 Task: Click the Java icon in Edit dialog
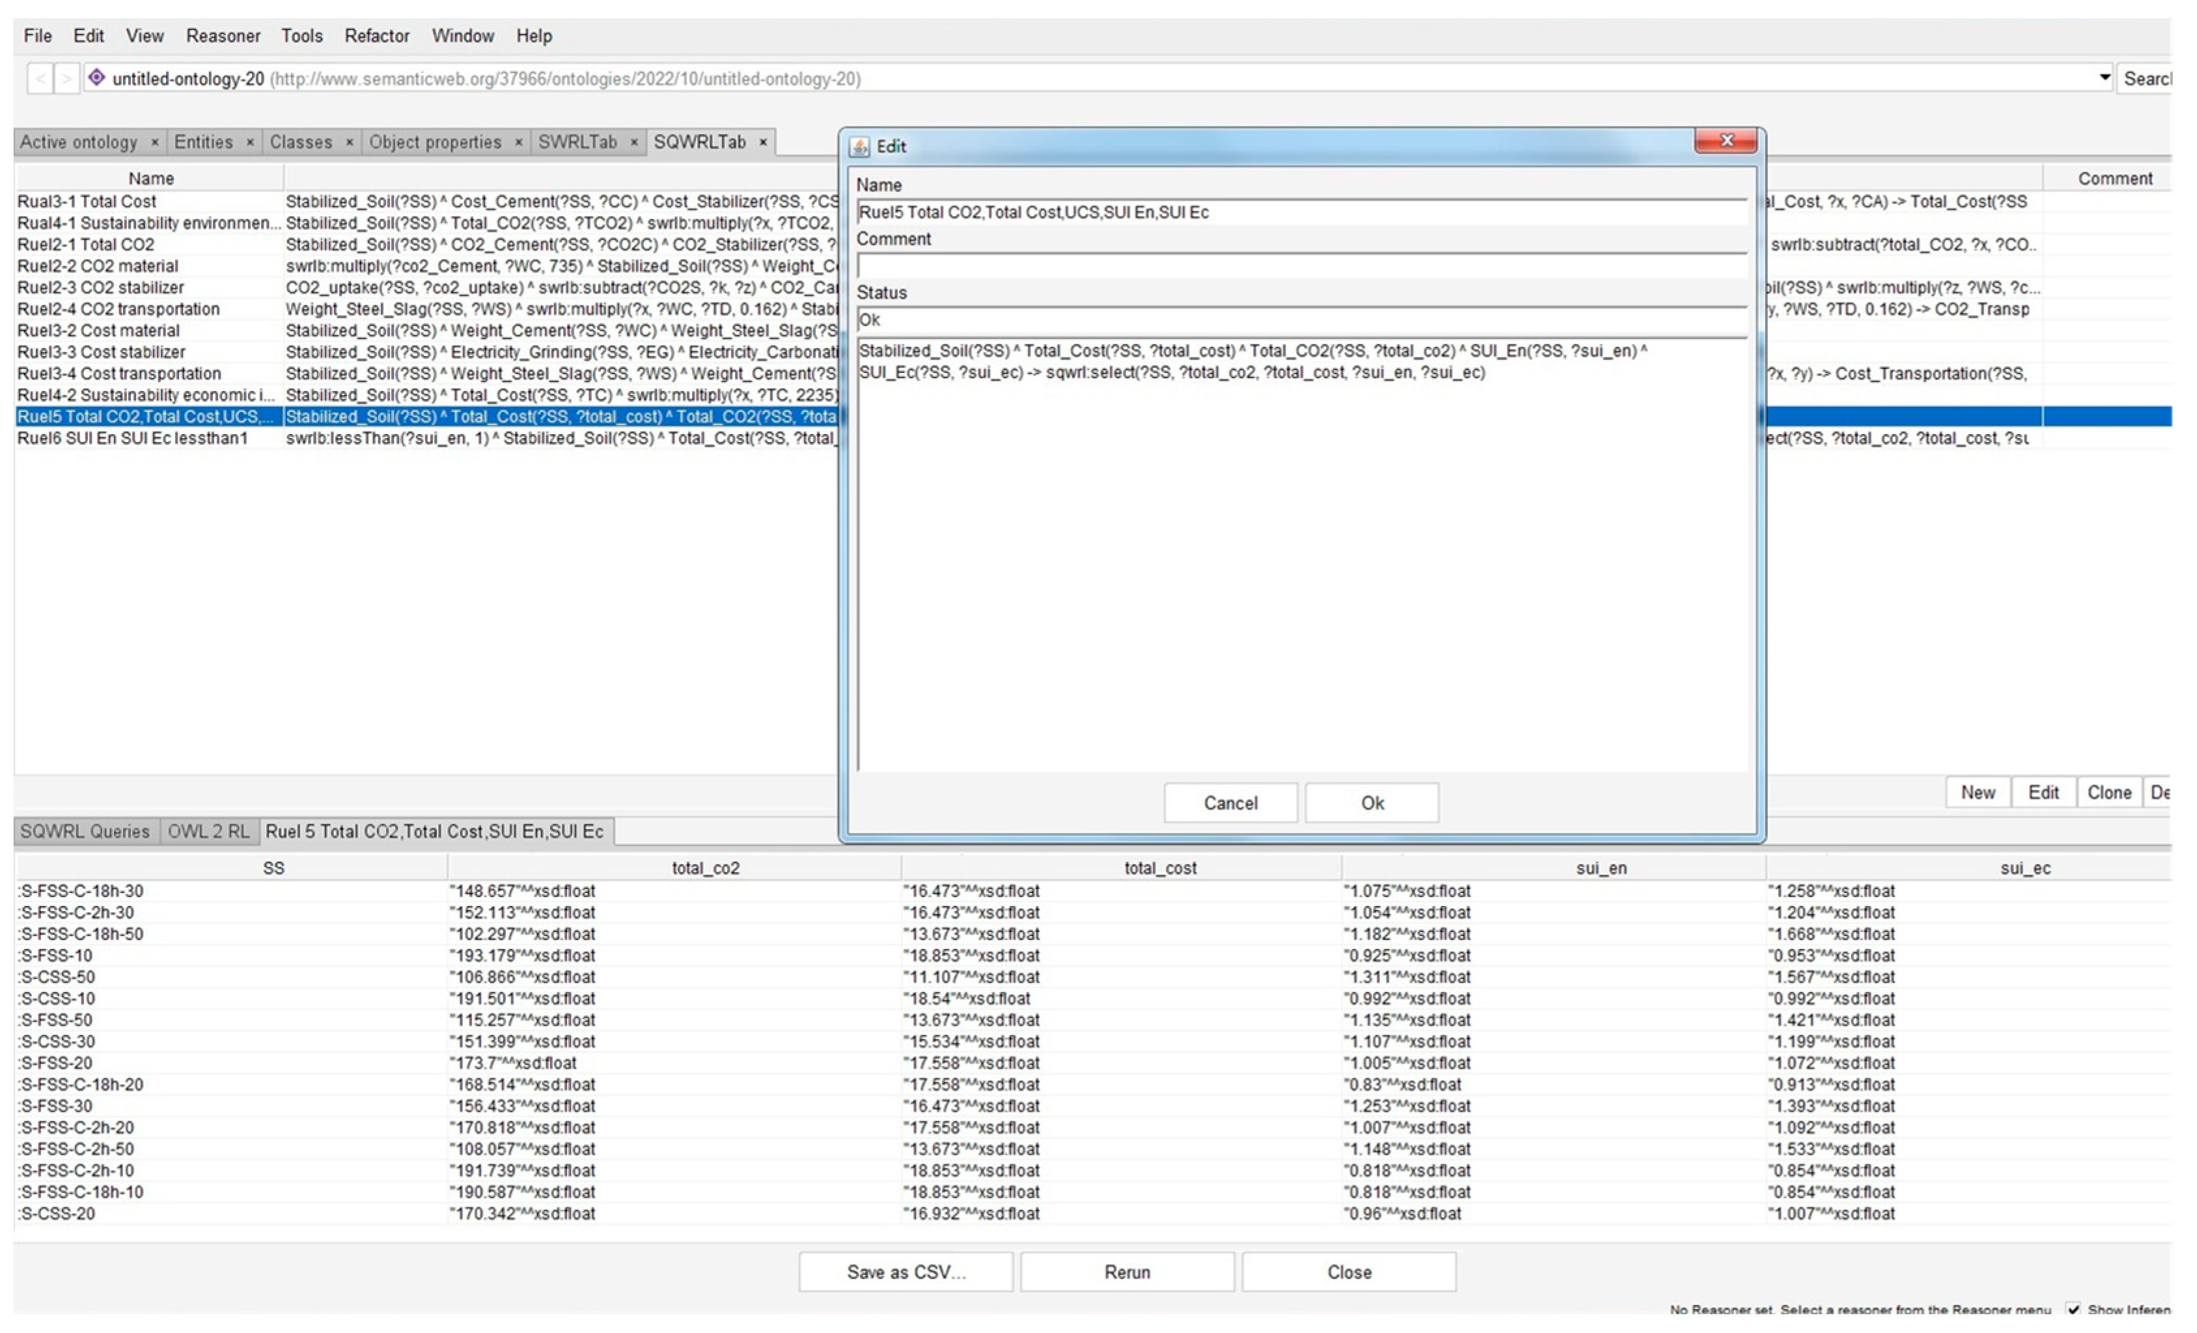859,147
